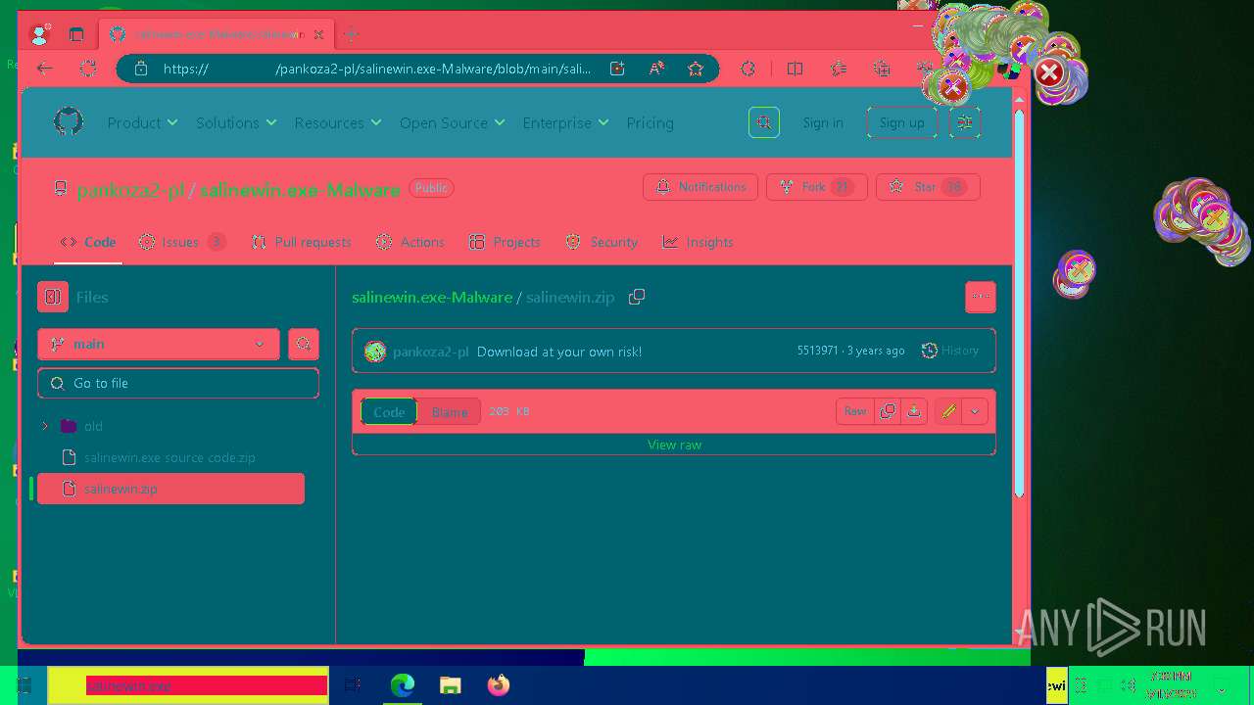Expand the Enterprise menu

coord(565,122)
